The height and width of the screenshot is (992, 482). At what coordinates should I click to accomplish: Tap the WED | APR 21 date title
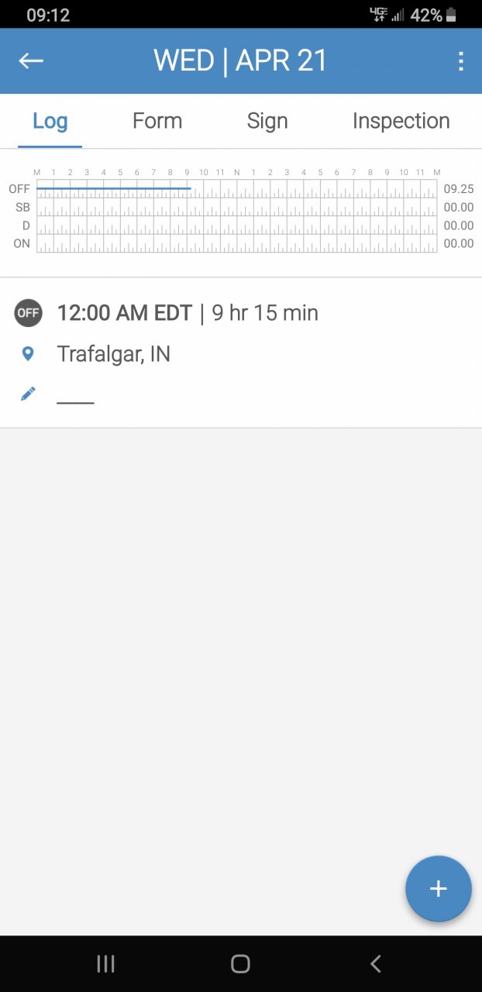tap(240, 61)
